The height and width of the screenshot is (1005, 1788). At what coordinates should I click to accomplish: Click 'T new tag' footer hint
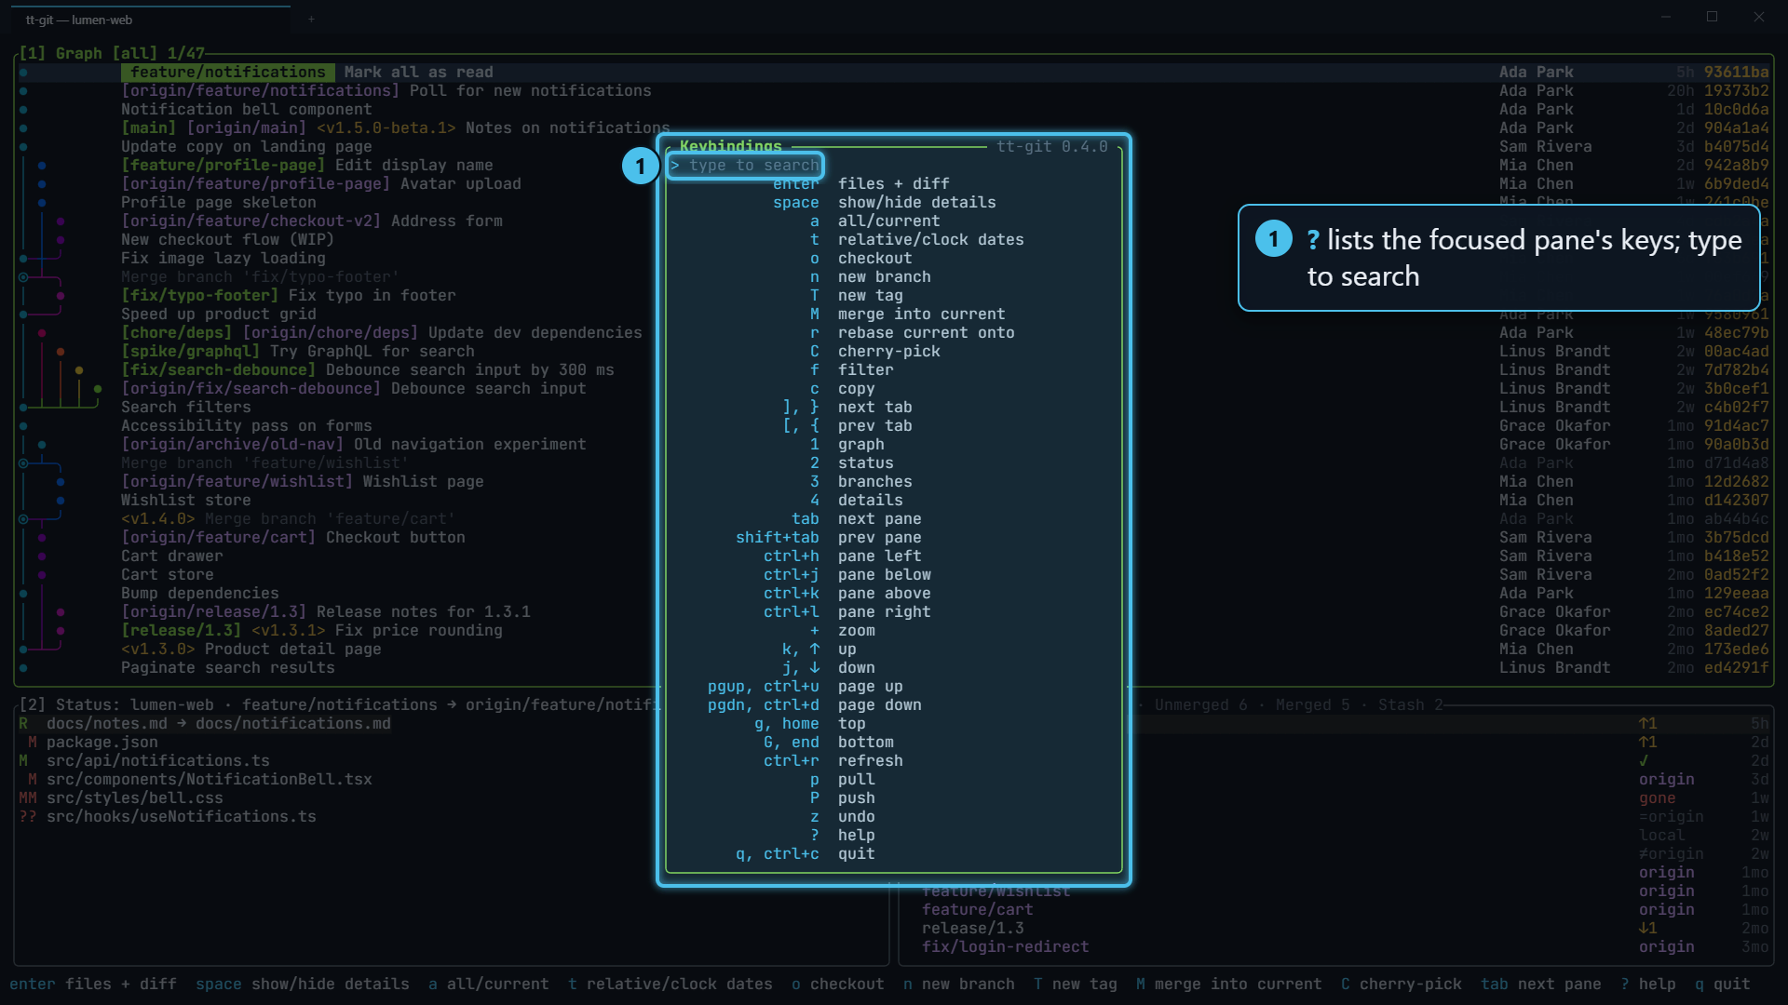point(1076,985)
